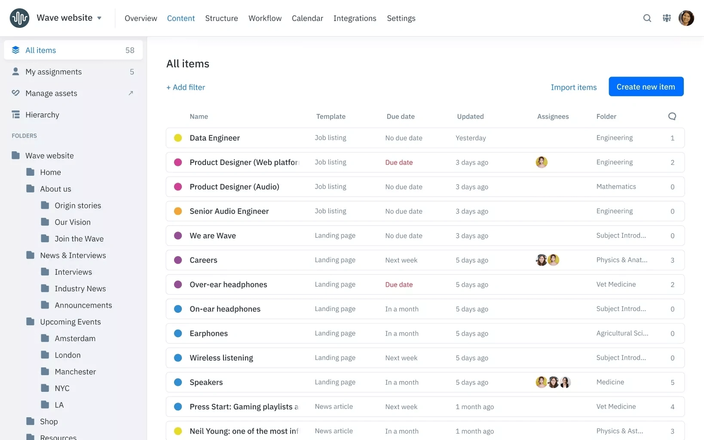Screen dimensions: 704x440
Task: Select the All items layers icon
Action: [16, 50]
